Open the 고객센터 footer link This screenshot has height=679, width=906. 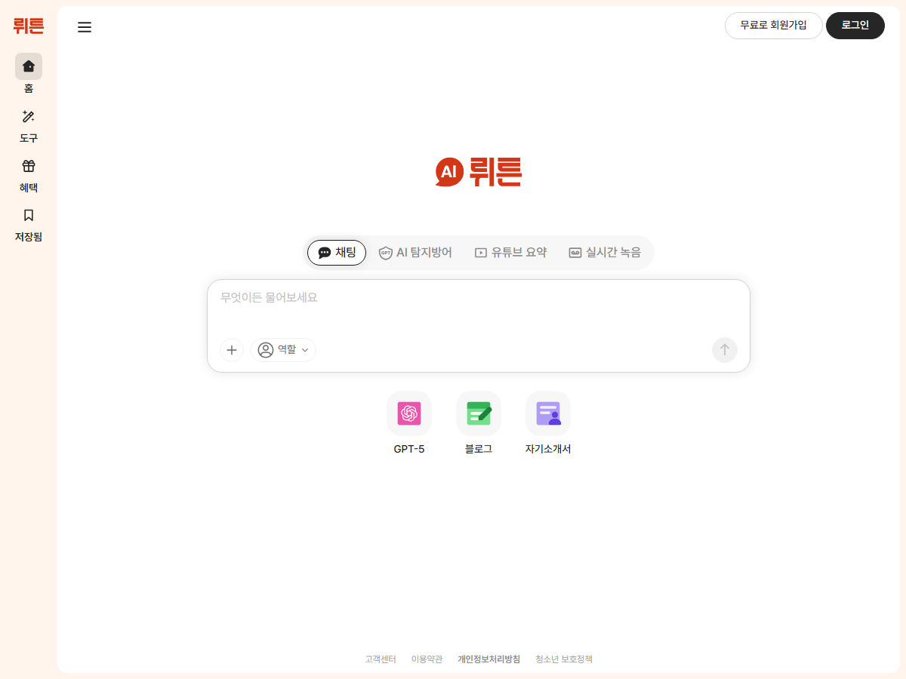tap(381, 659)
